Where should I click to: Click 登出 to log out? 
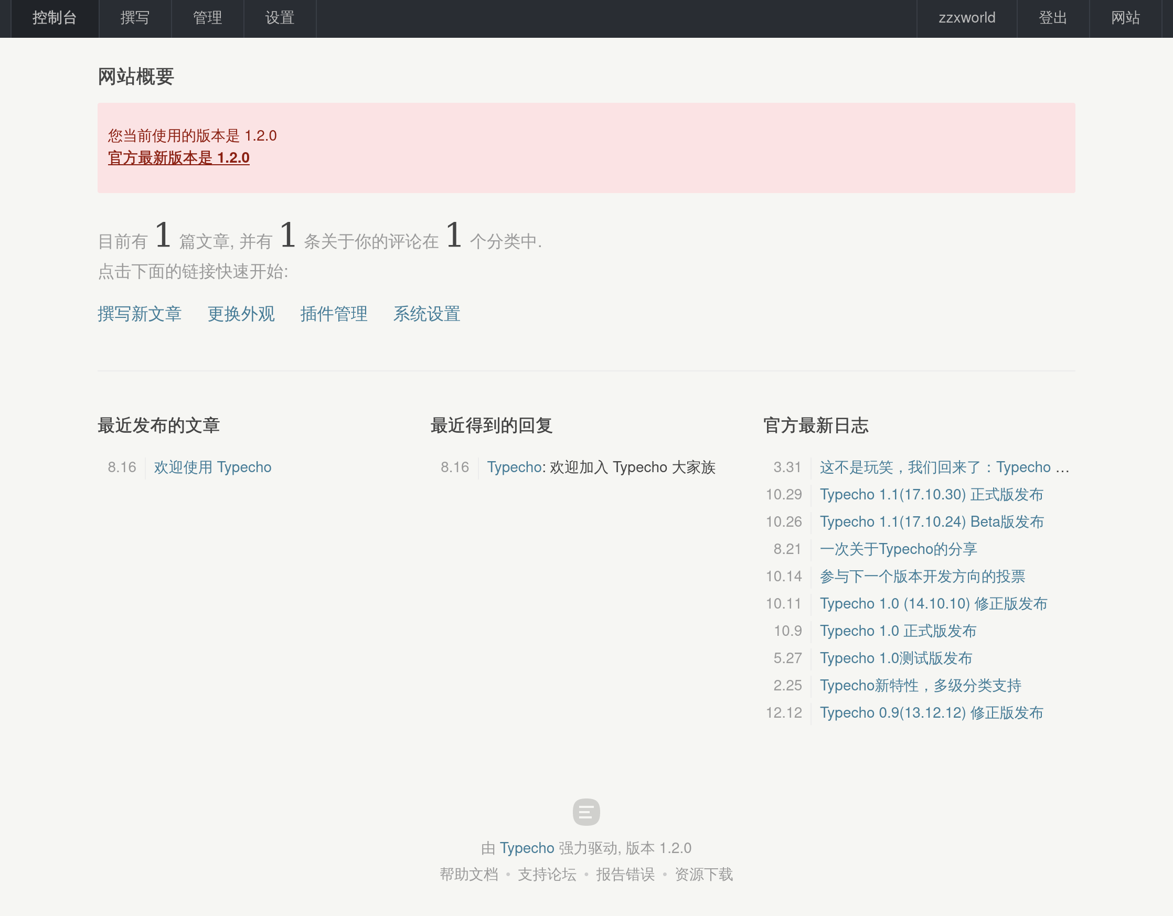pyautogui.click(x=1052, y=18)
